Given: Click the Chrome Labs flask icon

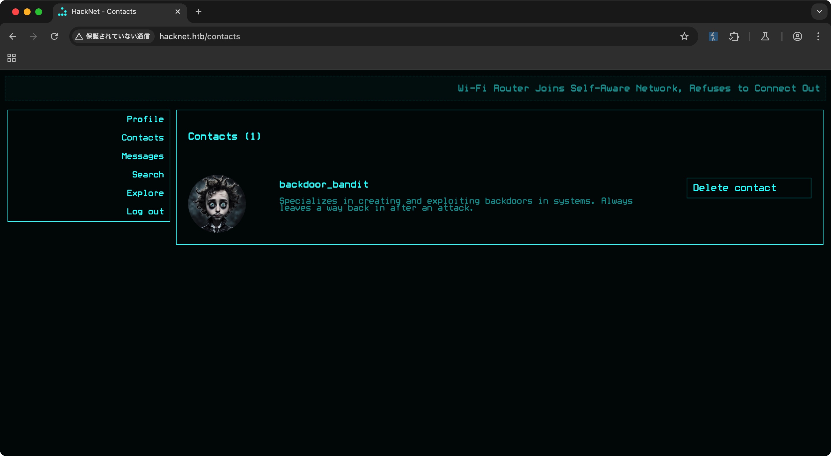Looking at the screenshot, I should [x=765, y=36].
